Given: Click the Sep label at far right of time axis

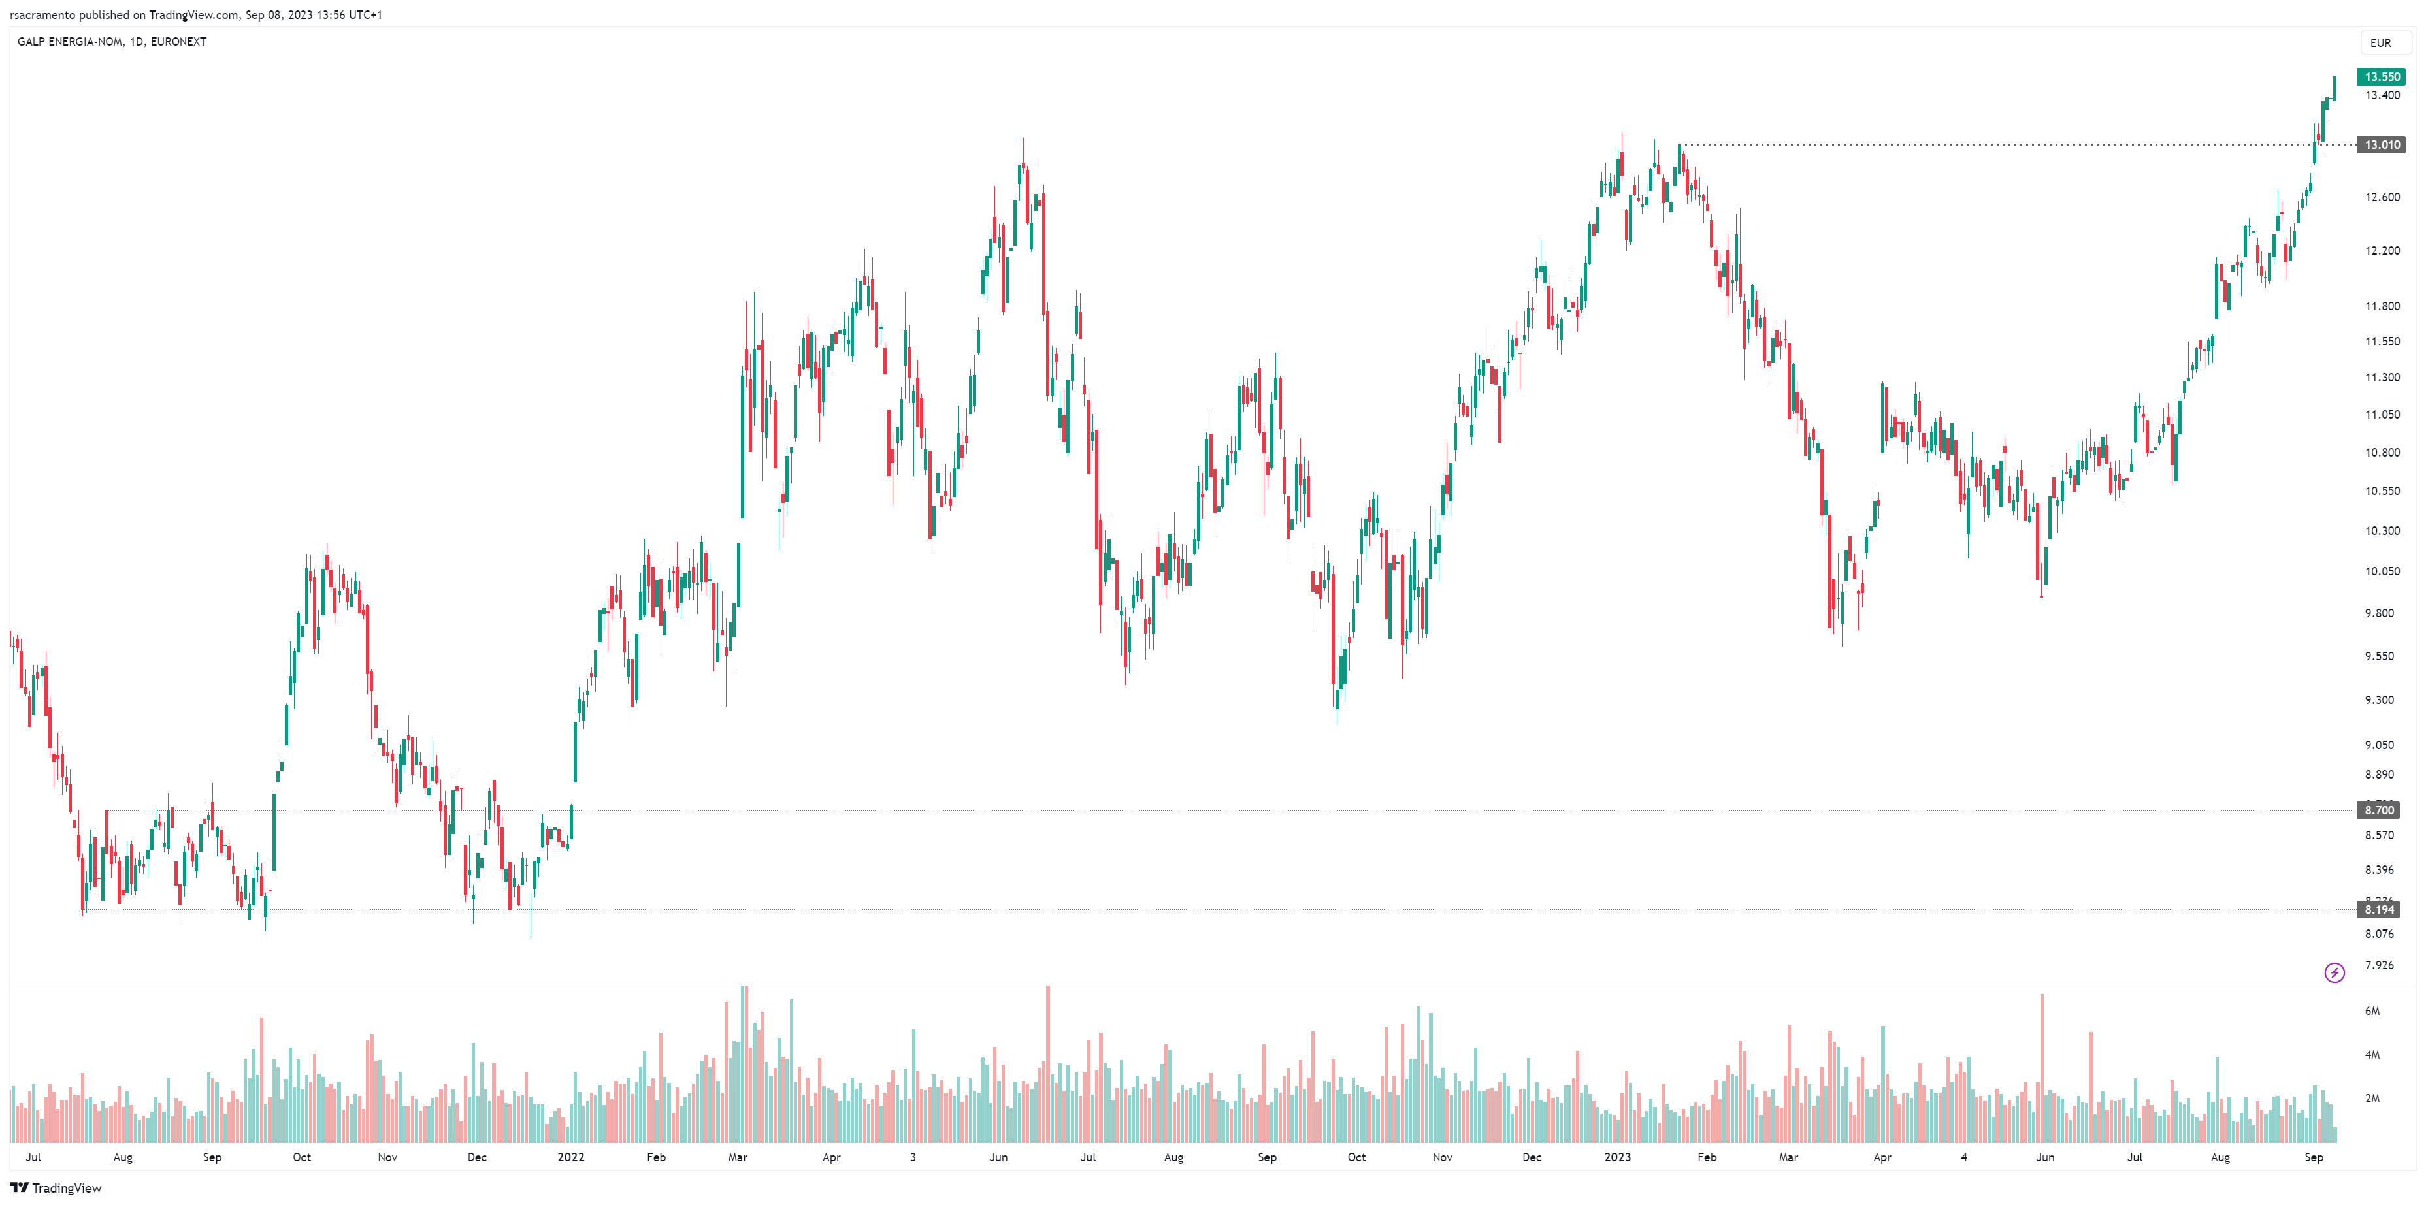Looking at the screenshot, I should 2313,1157.
